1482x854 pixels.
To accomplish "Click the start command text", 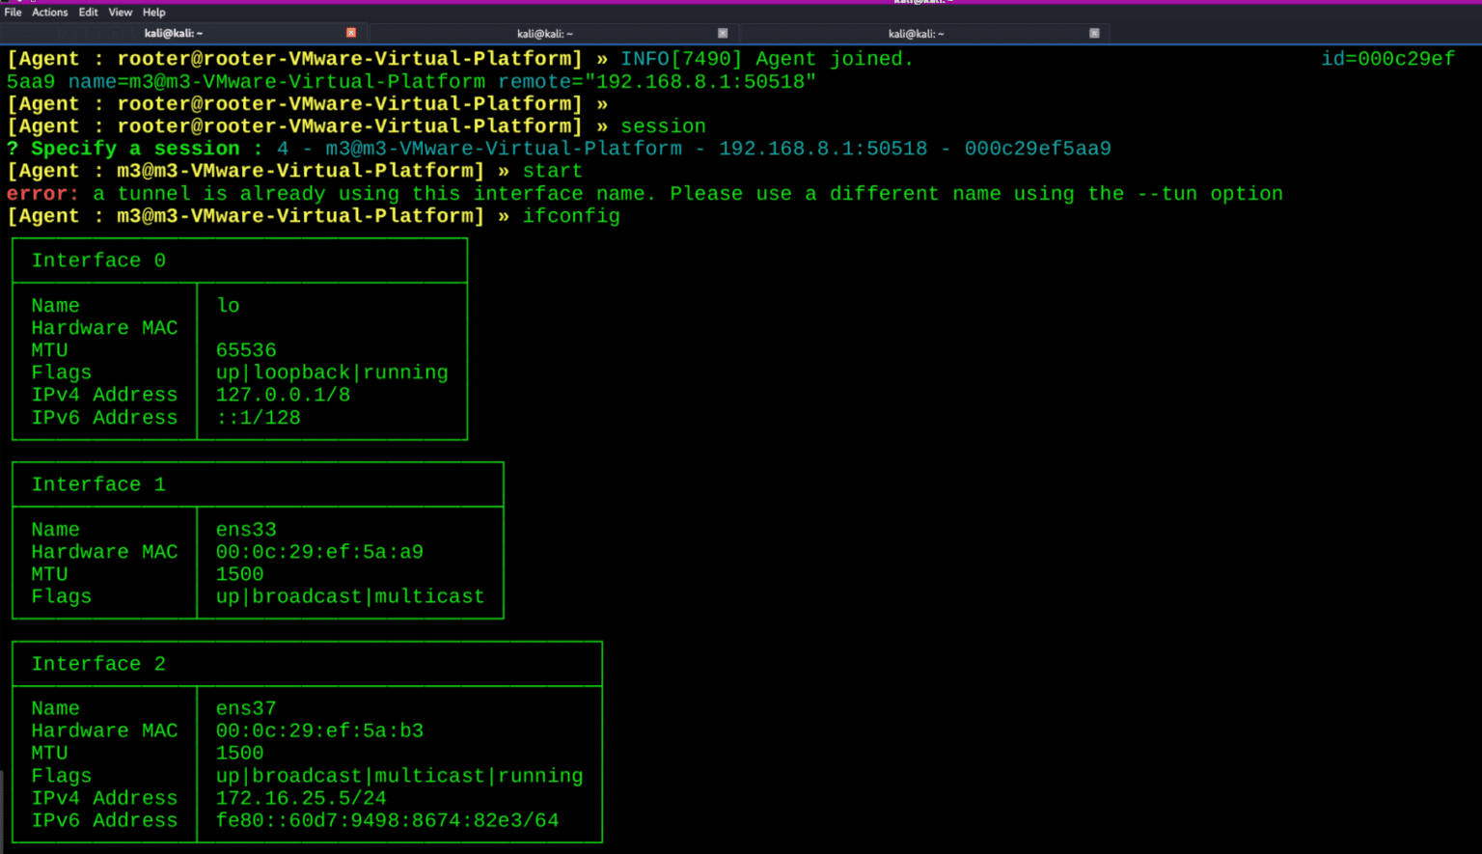I will [552, 170].
